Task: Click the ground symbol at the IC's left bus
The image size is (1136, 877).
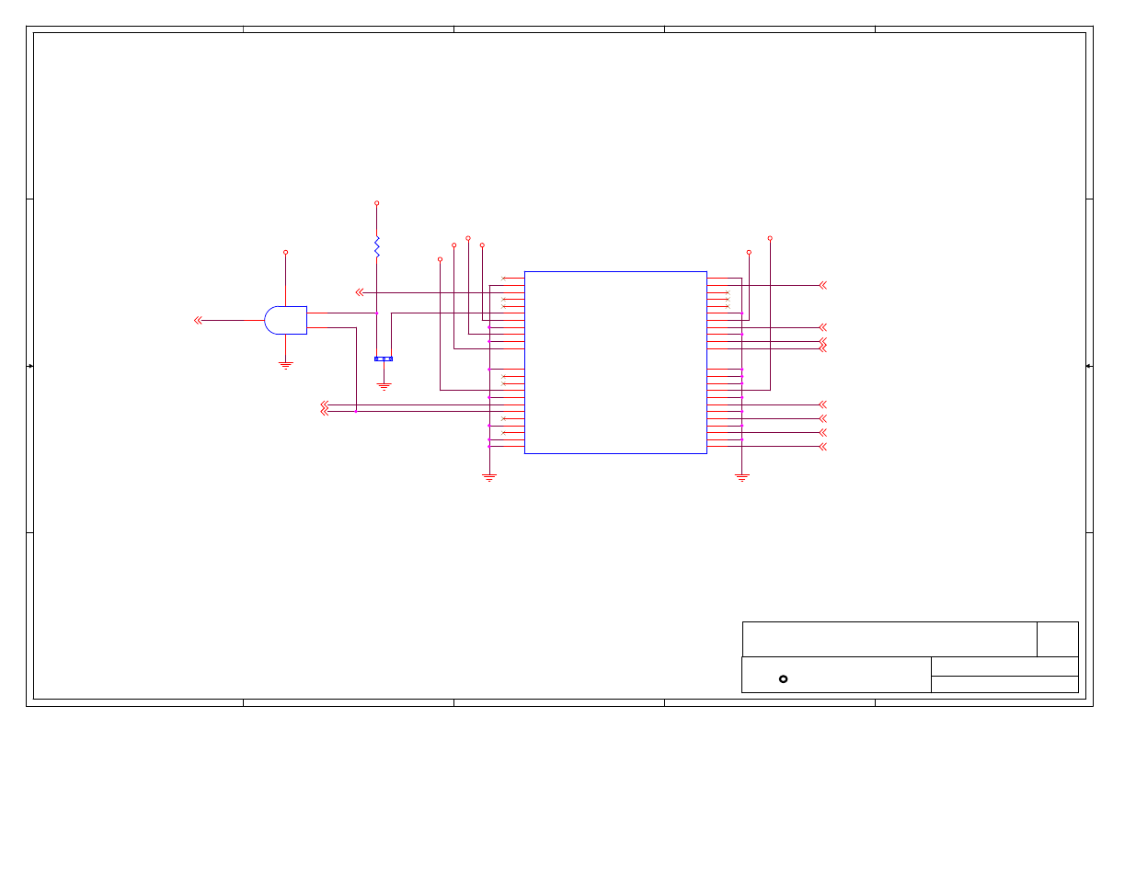Action: (x=489, y=478)
